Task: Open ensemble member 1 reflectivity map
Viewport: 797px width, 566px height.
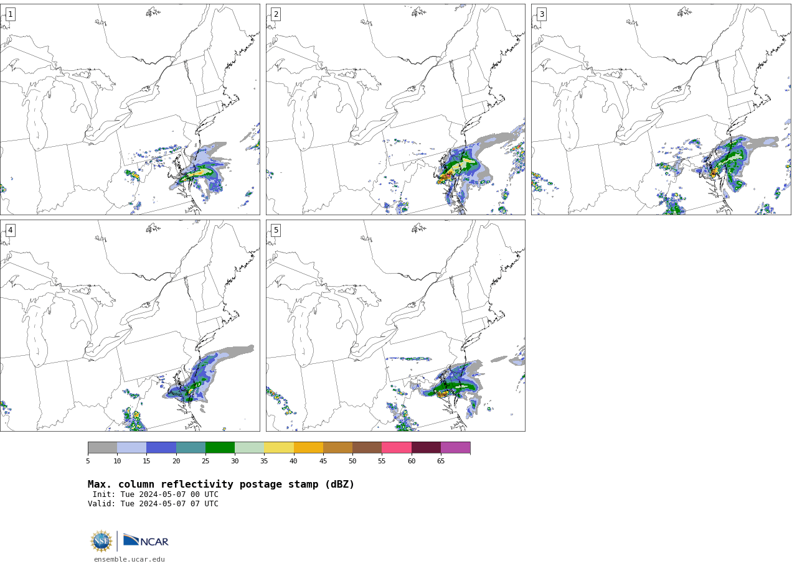Action: [x=130, y=109]
